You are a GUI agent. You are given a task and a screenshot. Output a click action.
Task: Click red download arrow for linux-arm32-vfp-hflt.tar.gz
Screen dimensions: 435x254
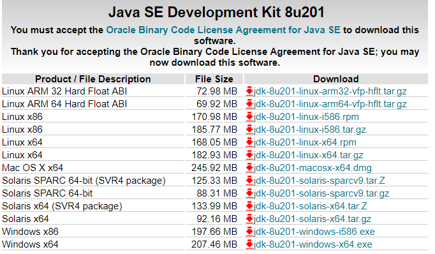tap(249, 91)
